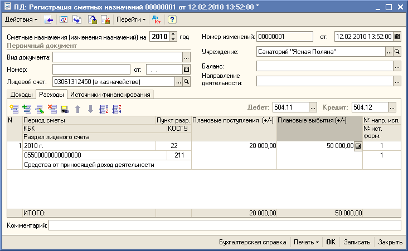Expand the Перейти dropdown menu
Screen dimensions: 408x251
pyautogui.click(x=131, y=19)
